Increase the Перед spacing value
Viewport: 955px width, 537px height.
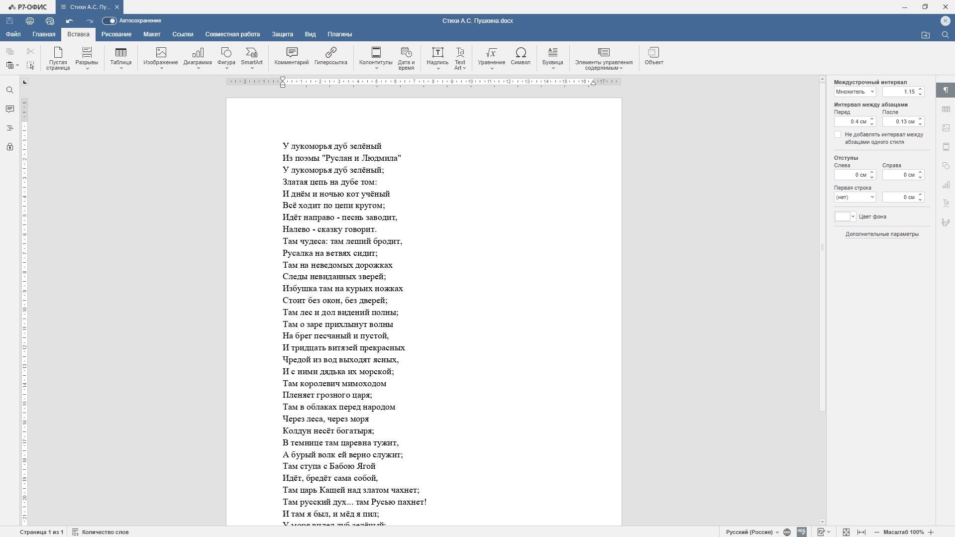(872, 119)
